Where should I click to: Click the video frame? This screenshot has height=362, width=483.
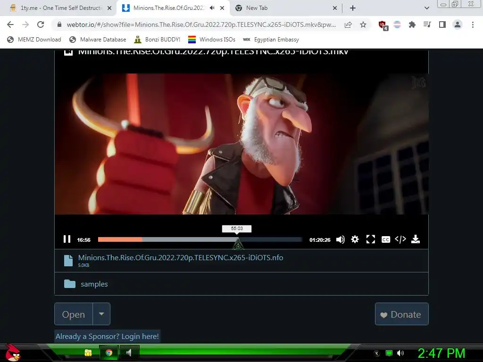(241, 144)
